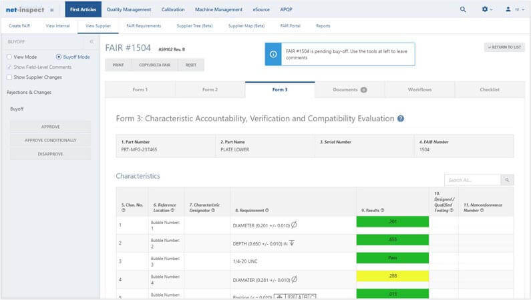
Task: Open the net-inspect hamburger menu icon
Action: click(52, 10)
